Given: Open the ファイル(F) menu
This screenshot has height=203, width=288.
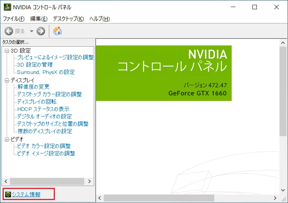Looking at the screenshot, I should [x=14, y=19].
